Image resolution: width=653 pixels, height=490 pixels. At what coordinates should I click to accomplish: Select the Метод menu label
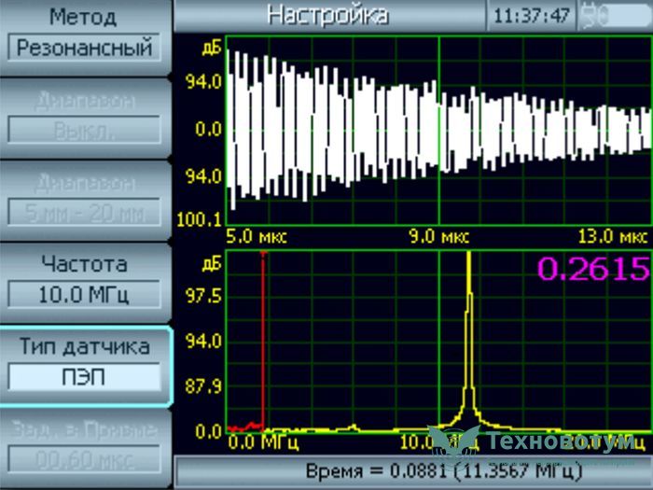(83, 17)
